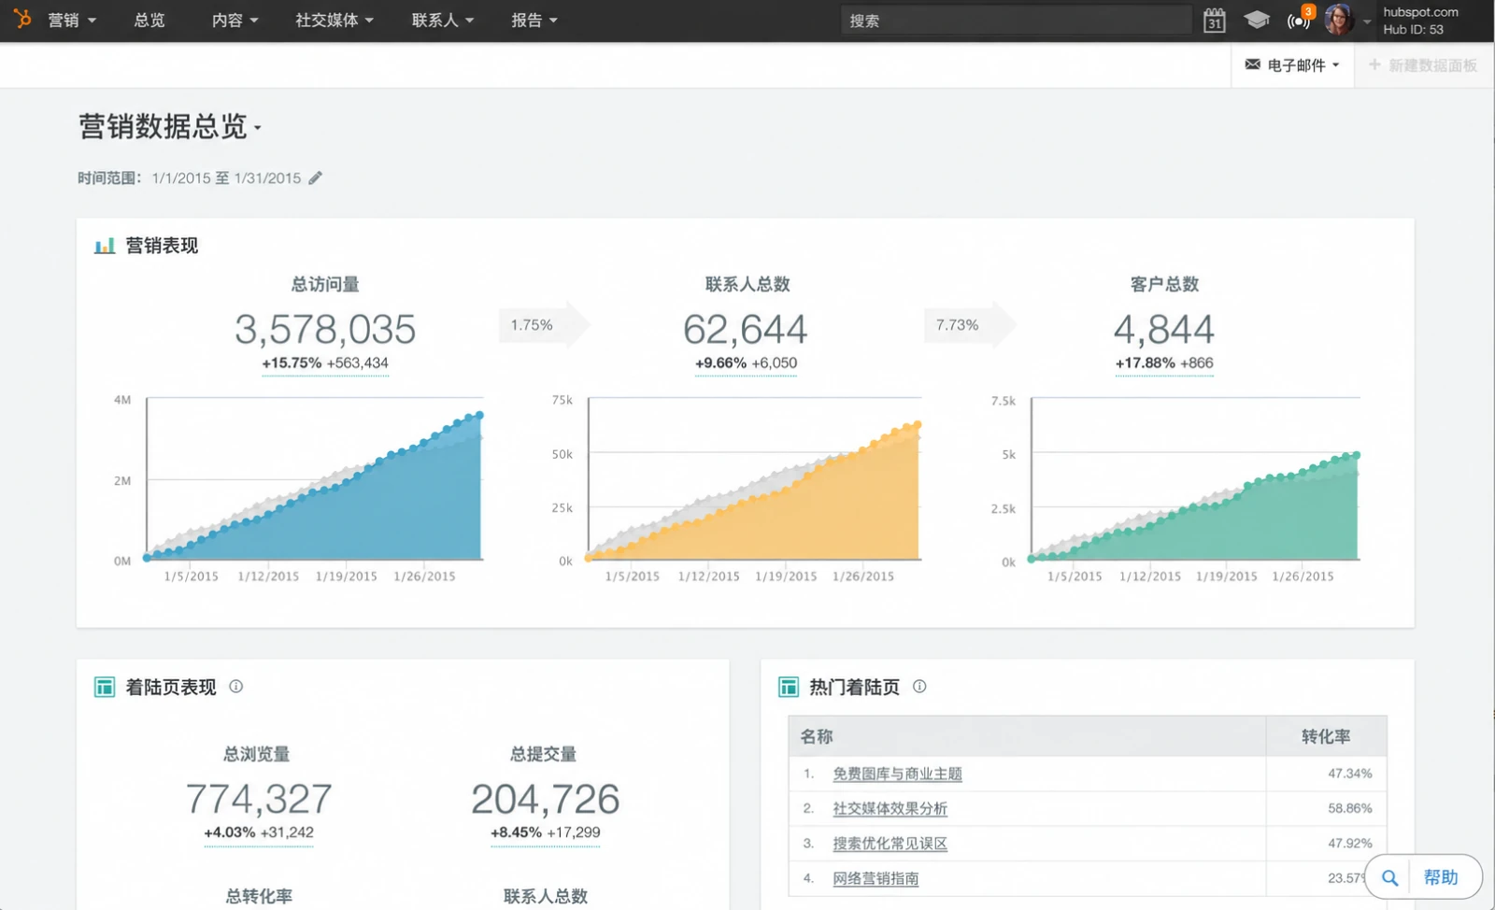This screenshot has height=910, width=1495.
Task: Click the pencil icon to edit date range
Action: (x=316, y=178)
